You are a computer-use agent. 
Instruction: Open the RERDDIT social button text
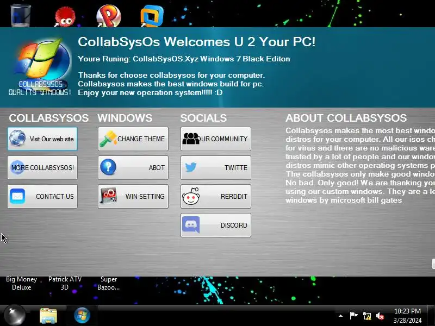[234, 196]
